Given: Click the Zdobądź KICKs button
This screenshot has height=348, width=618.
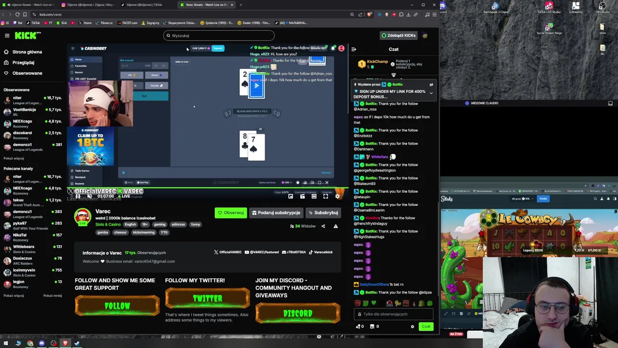Looking at the screenshot, I should pos(399,35).
